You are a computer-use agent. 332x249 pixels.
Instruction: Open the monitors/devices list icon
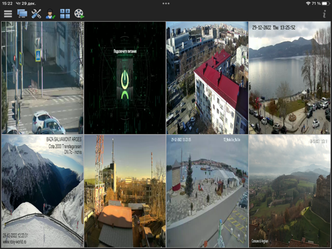(x=22, y=14)
